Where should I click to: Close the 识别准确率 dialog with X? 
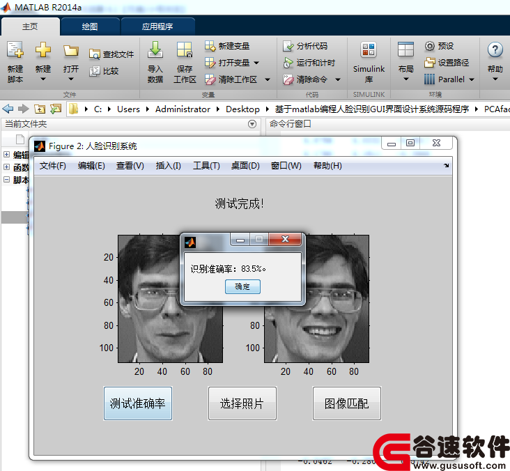285,239
